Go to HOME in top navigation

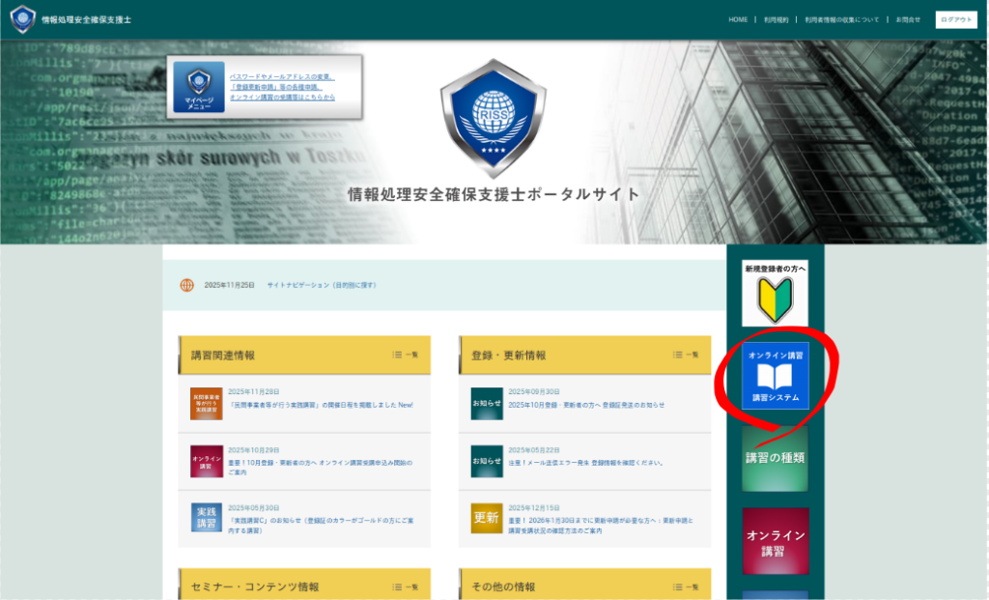click(x=738, y=19)
